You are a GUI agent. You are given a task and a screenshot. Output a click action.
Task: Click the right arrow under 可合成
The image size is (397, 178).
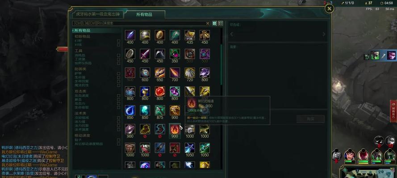(324, 34)
